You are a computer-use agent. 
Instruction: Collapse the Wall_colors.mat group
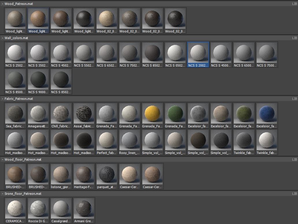click(3, 38)
